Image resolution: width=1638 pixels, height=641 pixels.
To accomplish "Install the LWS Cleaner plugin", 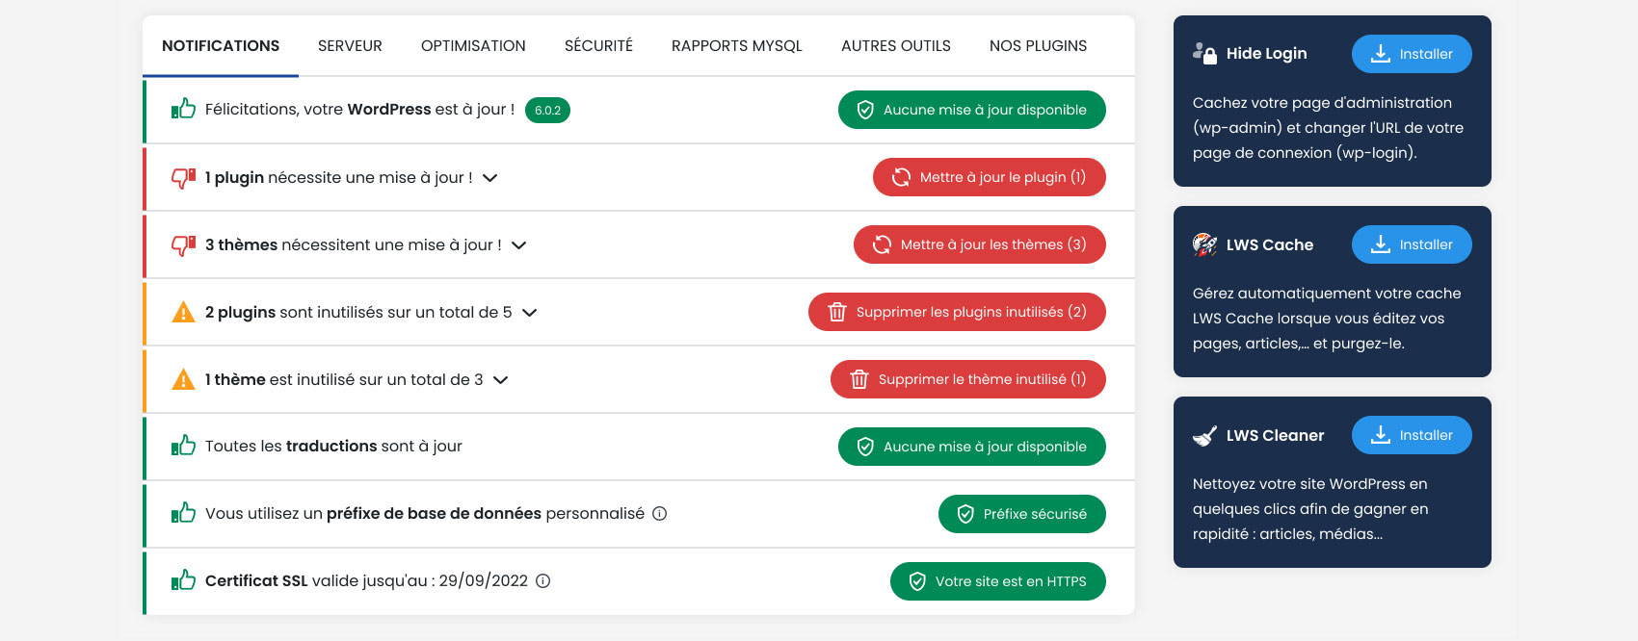I will coord(1412,435).
